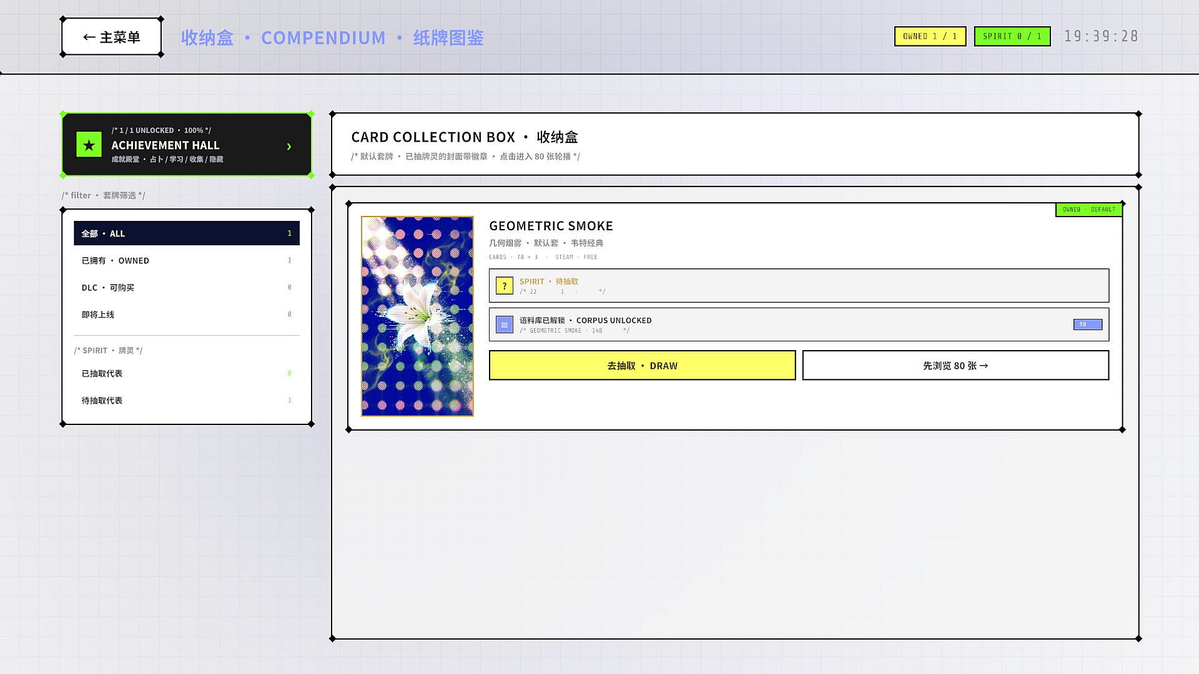Select the DLC · 可购买 filter
This screenshot has height=674, width=1199.
(x=187, y=287)
